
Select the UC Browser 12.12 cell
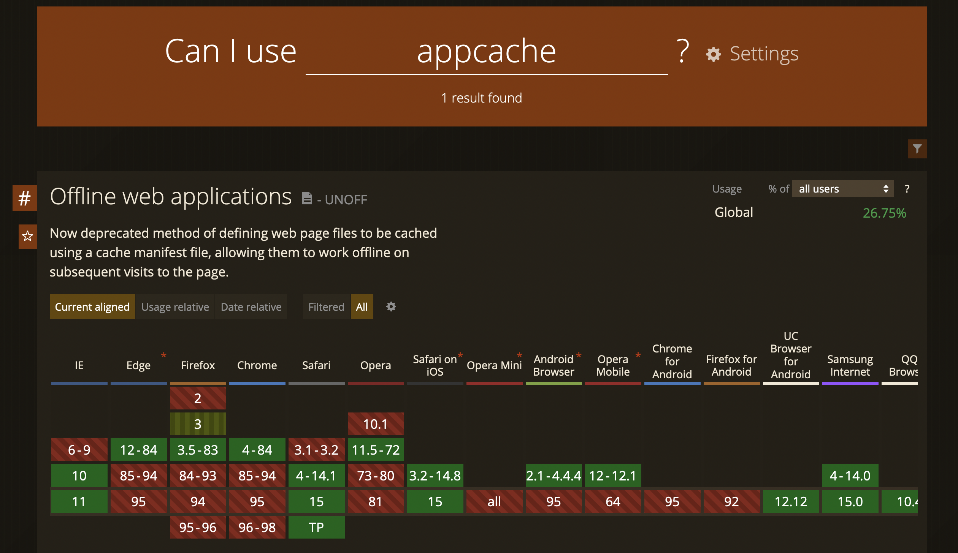pos(791,501)
